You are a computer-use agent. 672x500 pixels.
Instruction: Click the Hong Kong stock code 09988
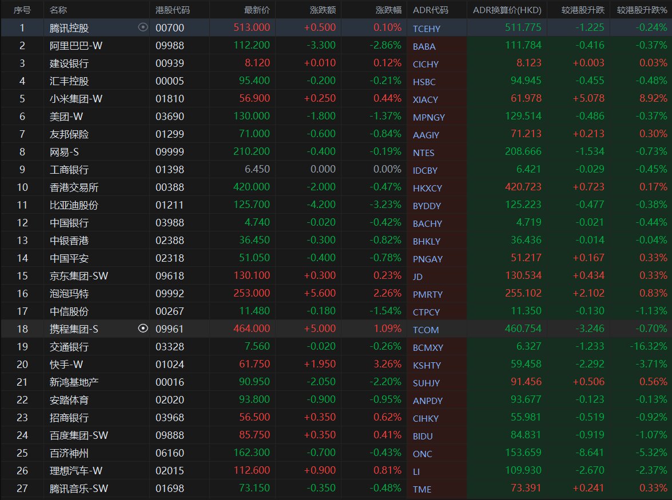click(x=170, y=45)
